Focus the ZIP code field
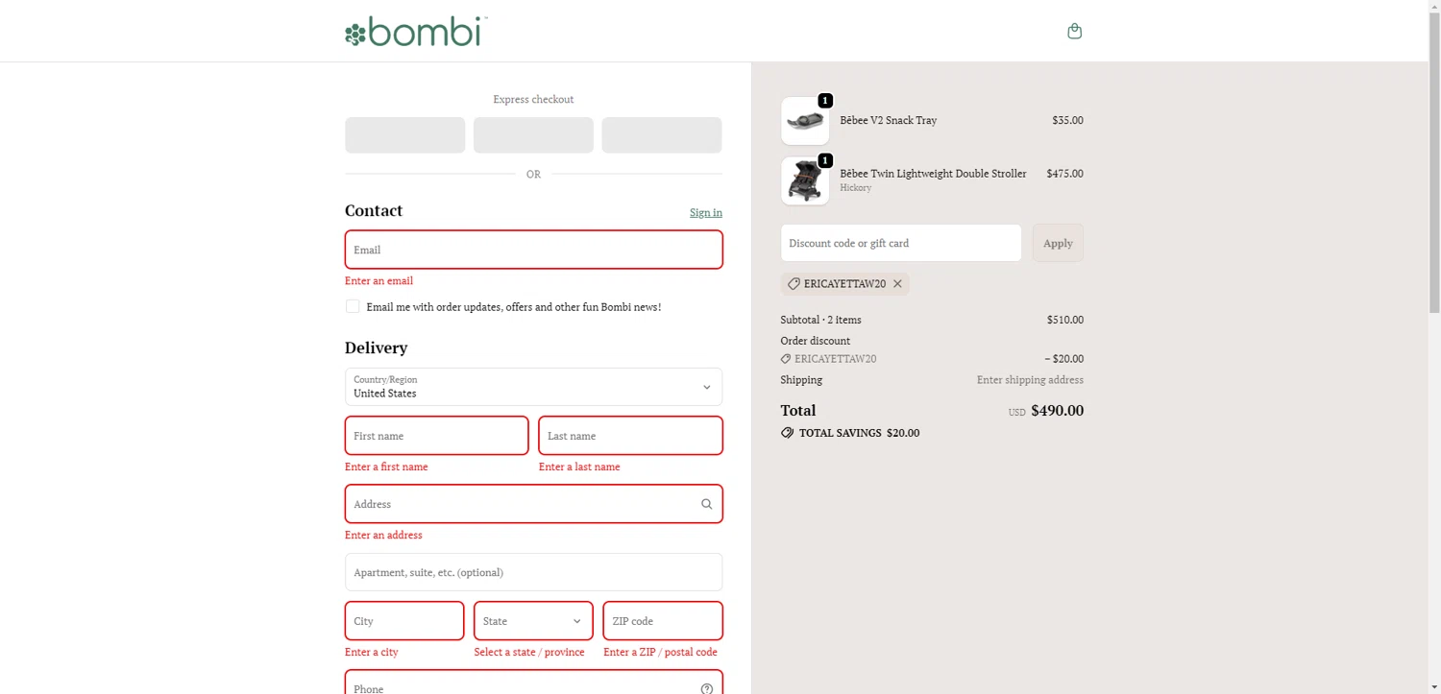The image size is (1441, 694). (x=663, y=621)
